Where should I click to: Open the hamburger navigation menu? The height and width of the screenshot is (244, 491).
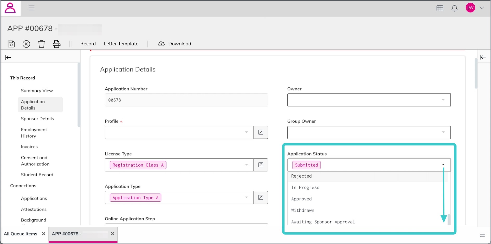[x=31, y=8]
